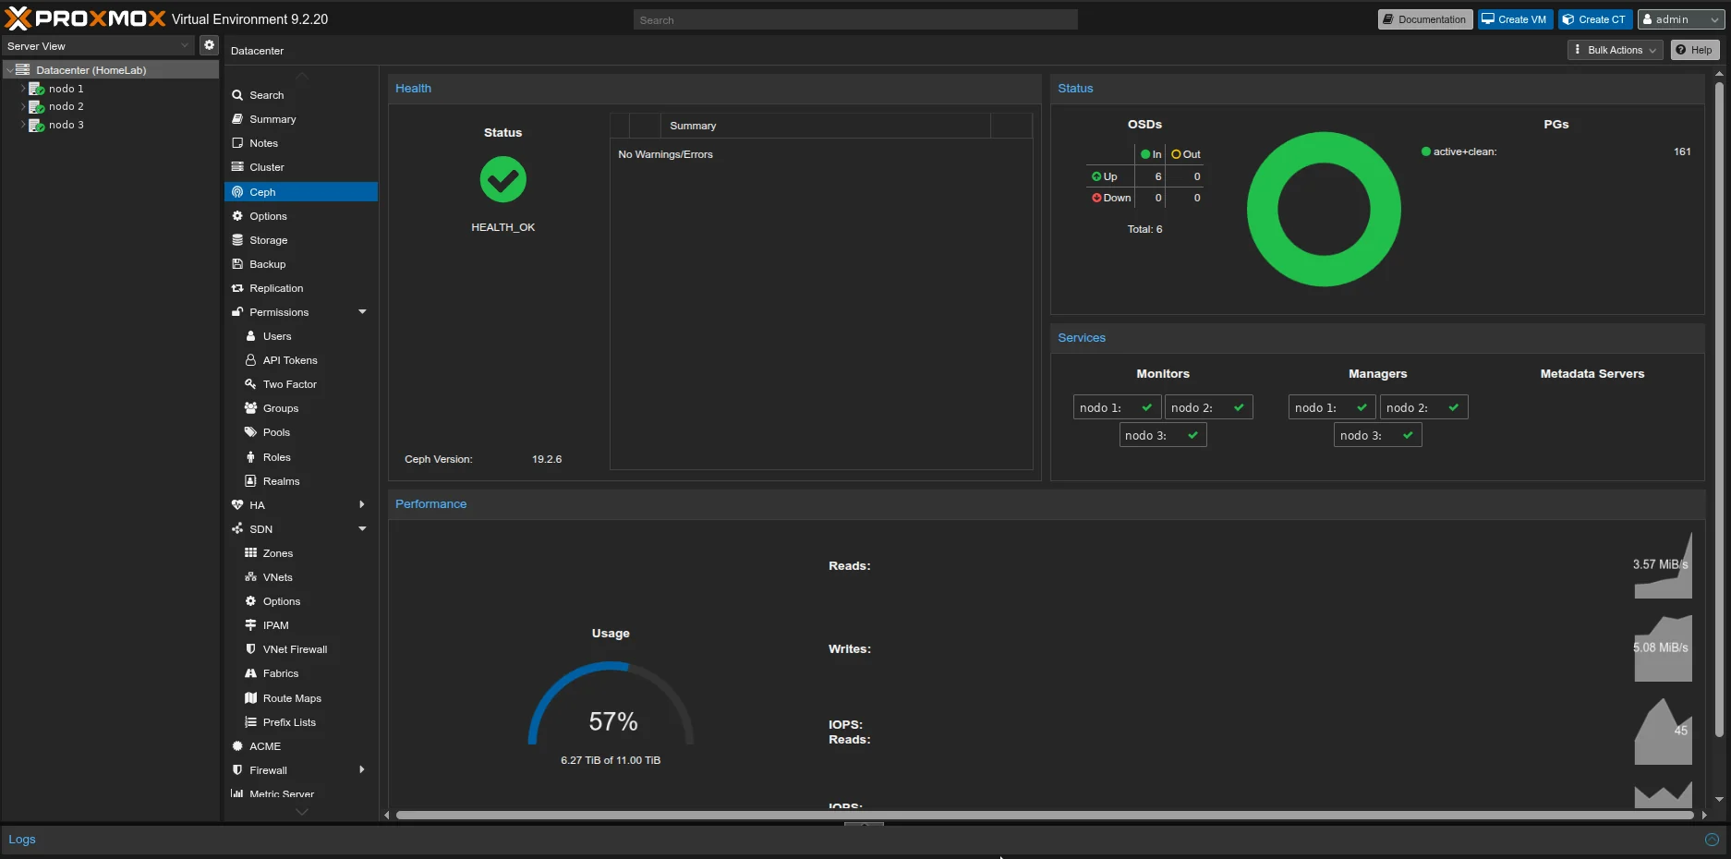Click the 57% usage gauge
The width and height of the screenshot is (1731, 859).
[x=611, y=704]
